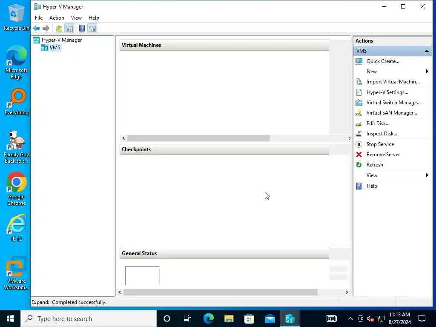
Task: Click the Checkpoints section header
Action: (224, 149)
